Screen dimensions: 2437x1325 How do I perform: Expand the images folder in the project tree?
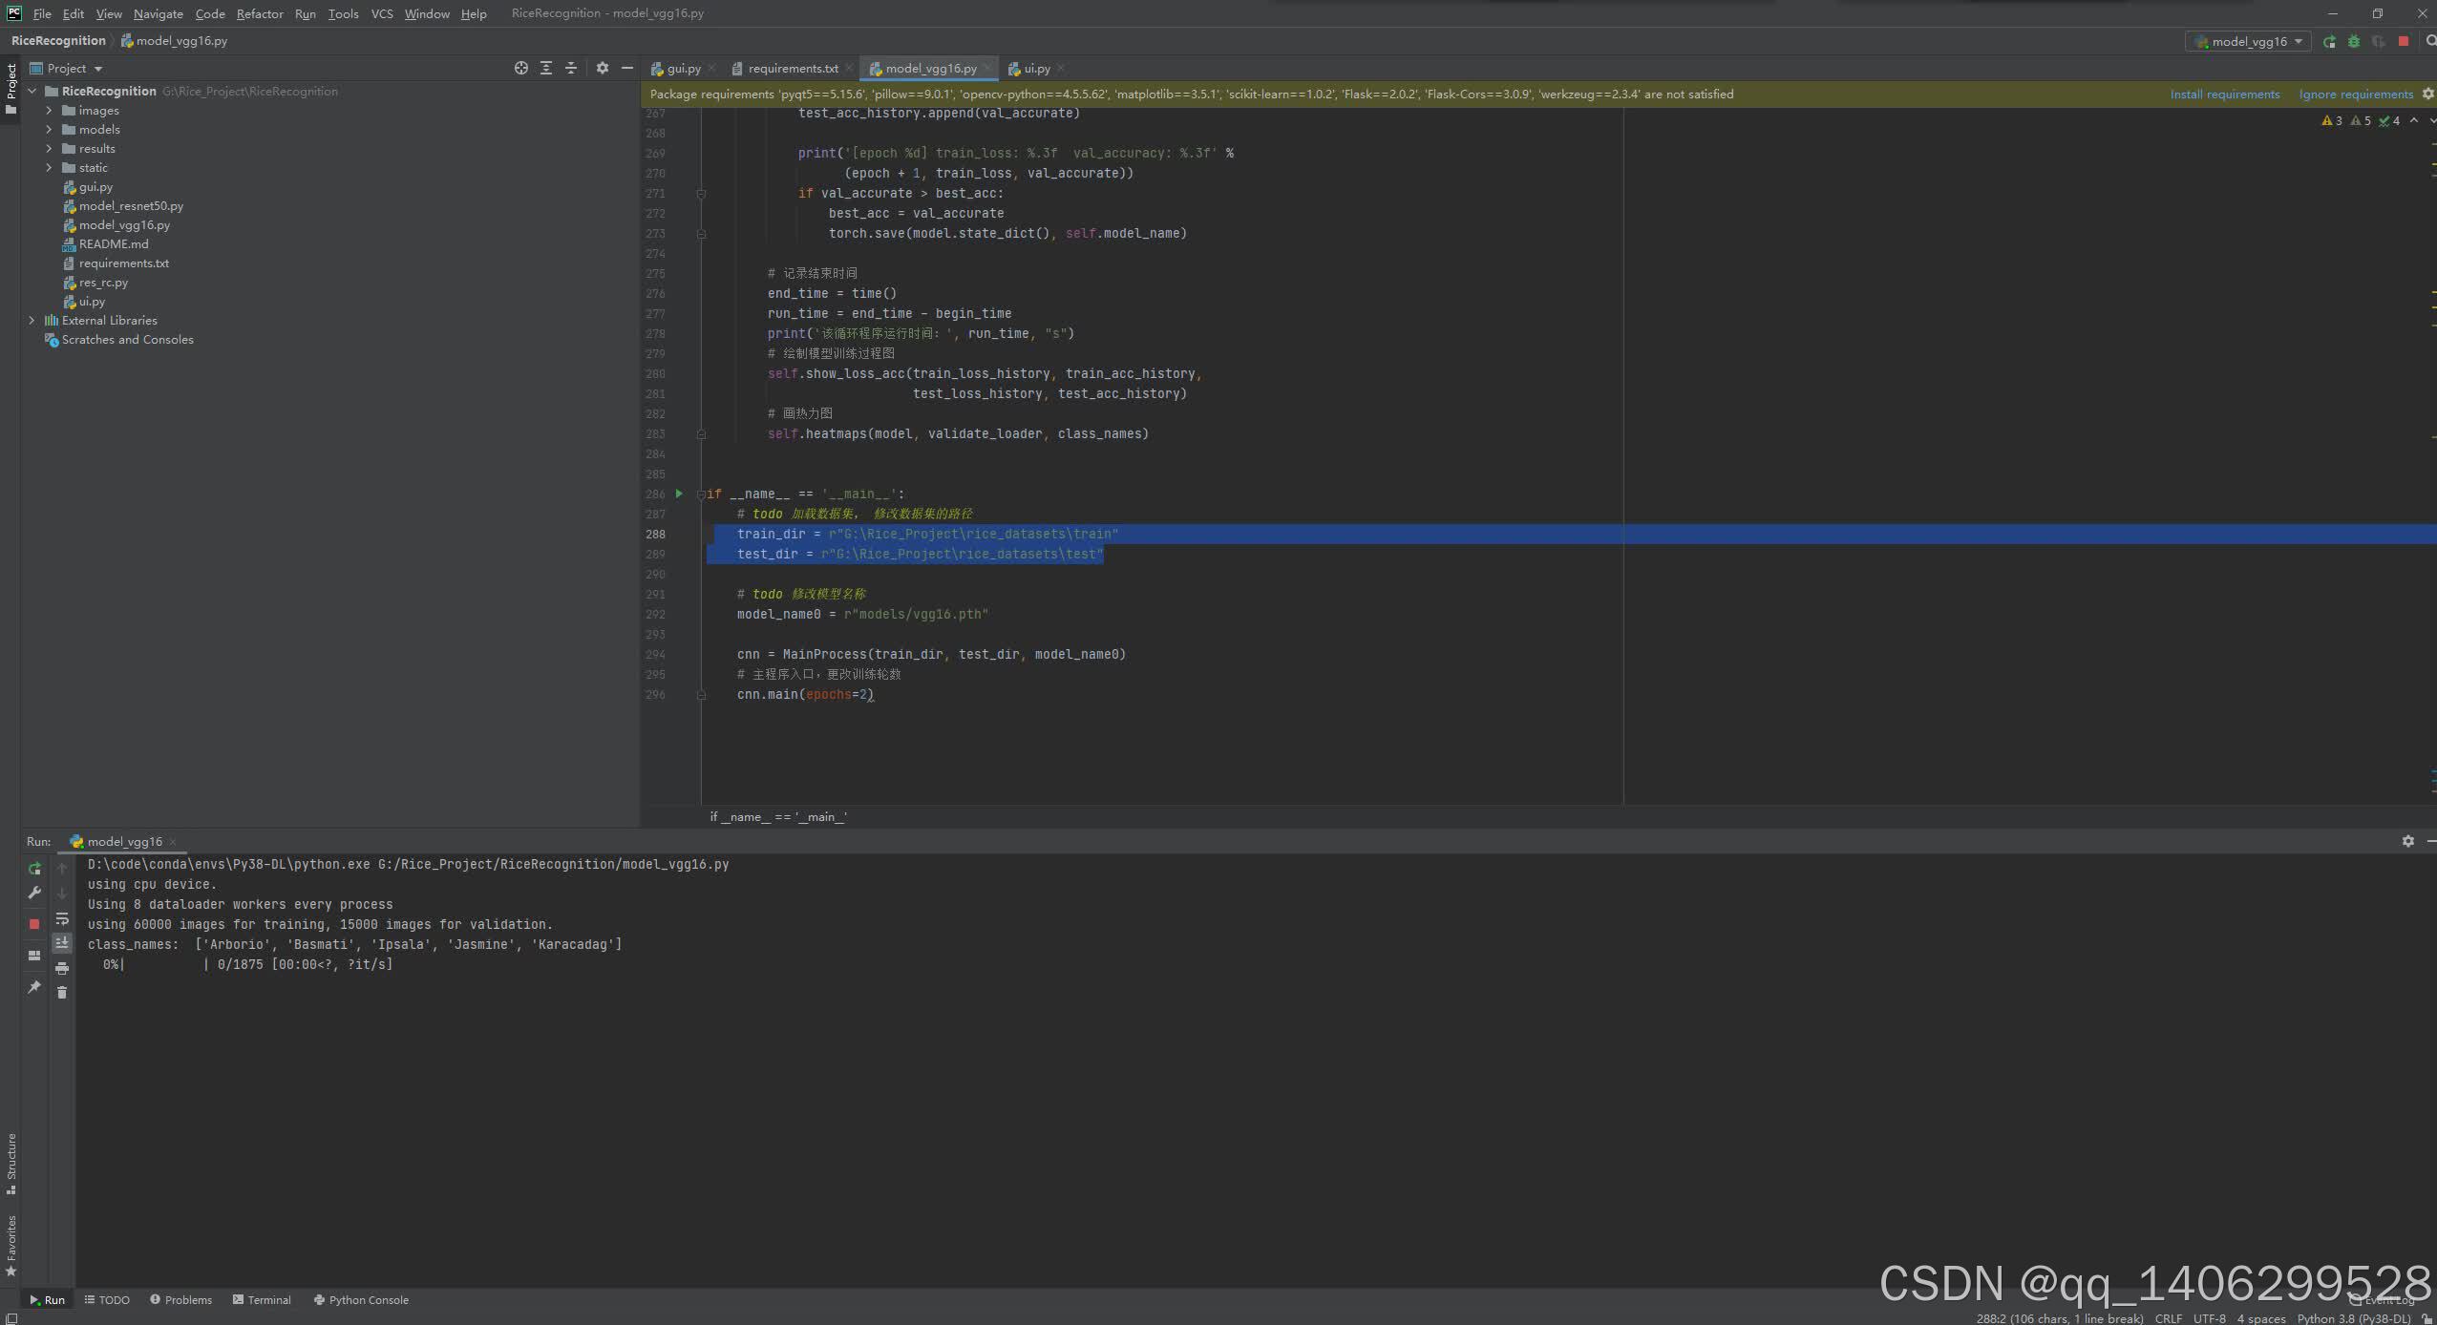(x=49, y=111)
